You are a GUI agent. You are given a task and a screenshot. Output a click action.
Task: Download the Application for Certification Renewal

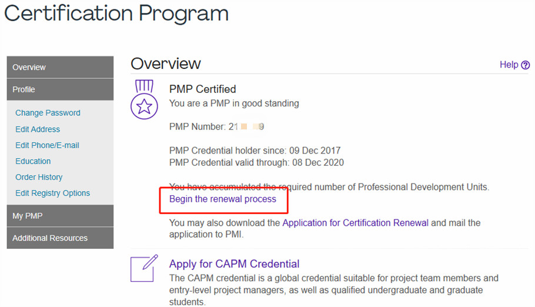[x=355, y=223]
